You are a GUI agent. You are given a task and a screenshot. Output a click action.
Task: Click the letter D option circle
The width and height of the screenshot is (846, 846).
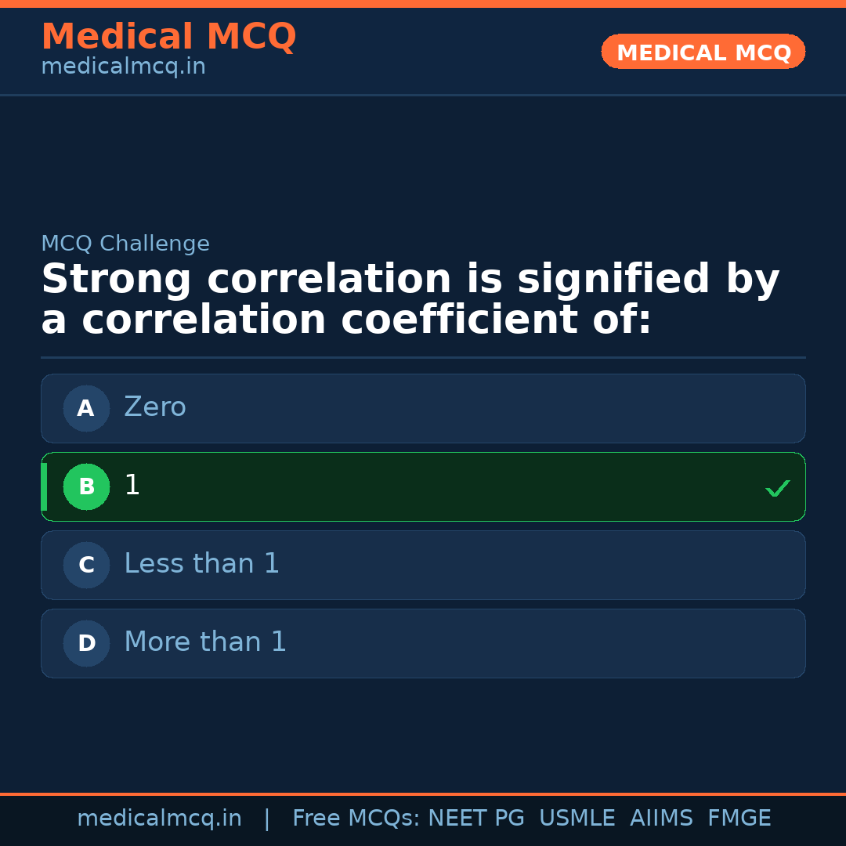86,643
